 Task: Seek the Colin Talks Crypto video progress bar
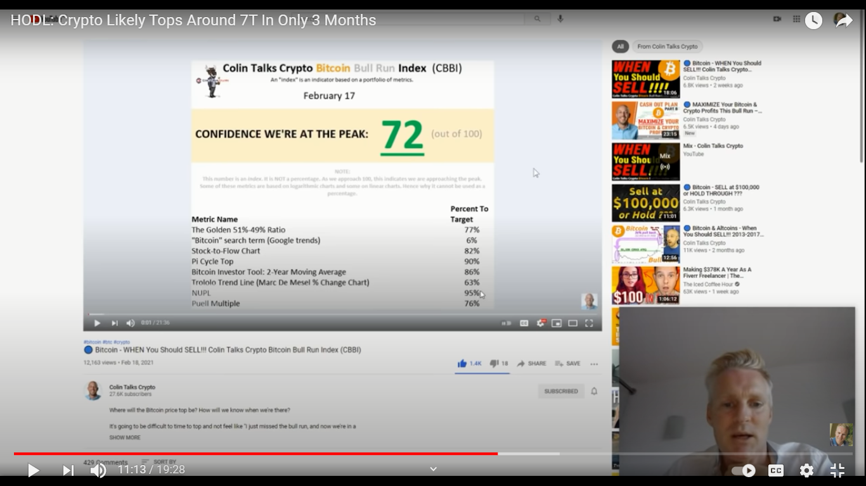click(x=342, y=314)
